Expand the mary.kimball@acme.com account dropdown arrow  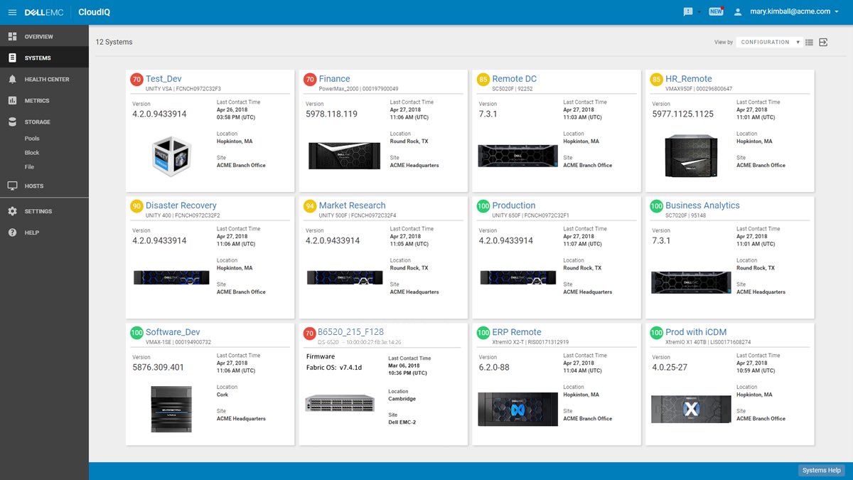(837, 12)
